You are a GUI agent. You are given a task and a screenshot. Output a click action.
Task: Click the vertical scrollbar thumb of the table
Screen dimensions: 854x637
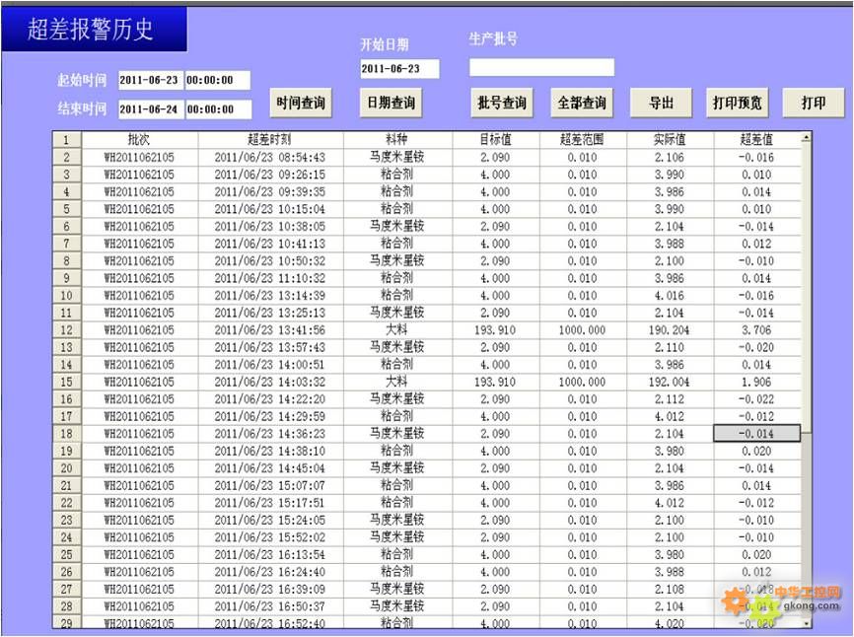806,289
